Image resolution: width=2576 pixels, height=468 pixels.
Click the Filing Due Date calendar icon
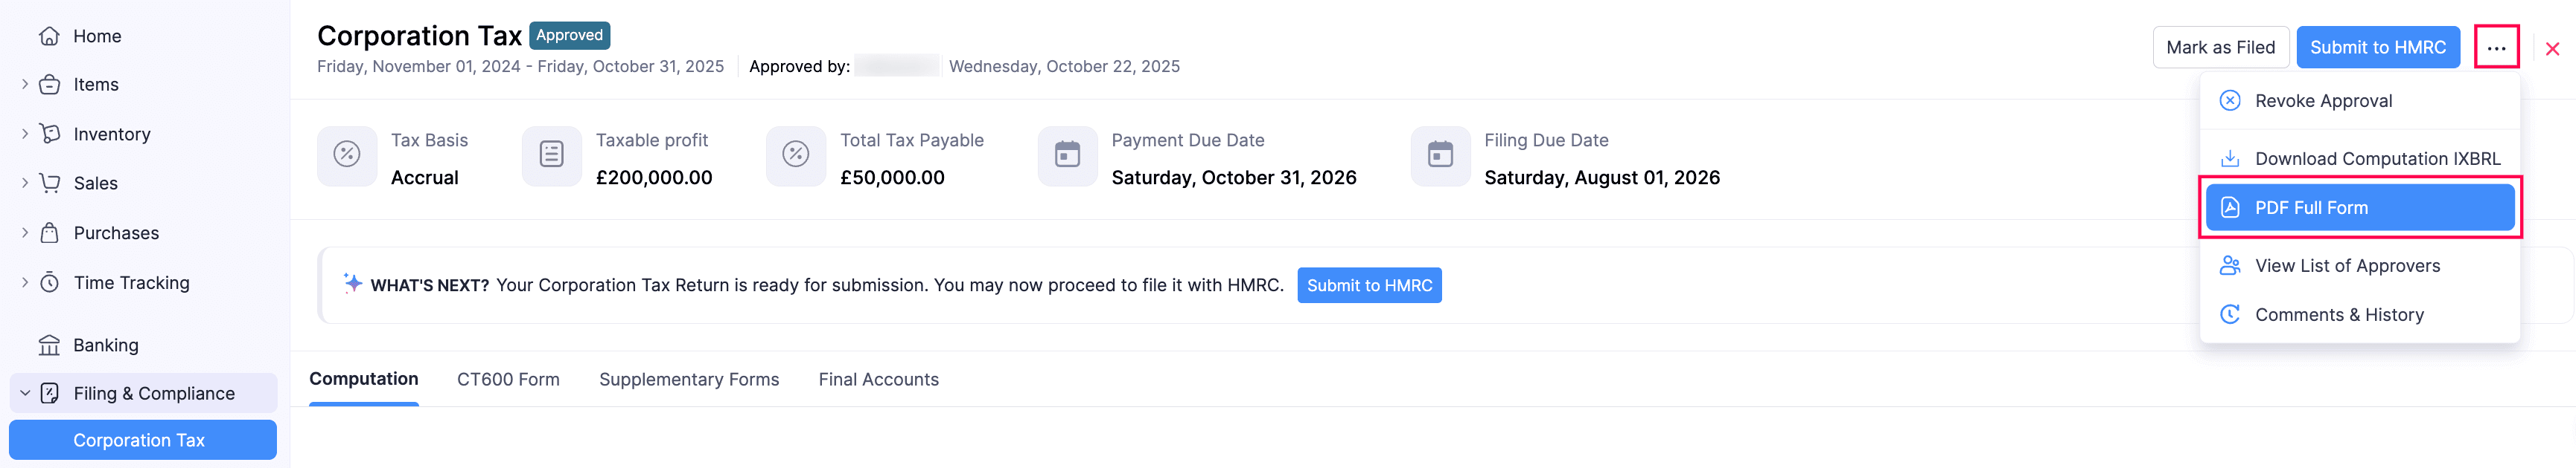1440,156
